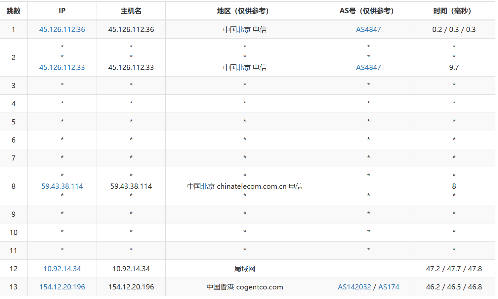Screen dimensions: 498x299
Task: Click region 中国北京 电信 in hop 1
Action: point(245,29)
